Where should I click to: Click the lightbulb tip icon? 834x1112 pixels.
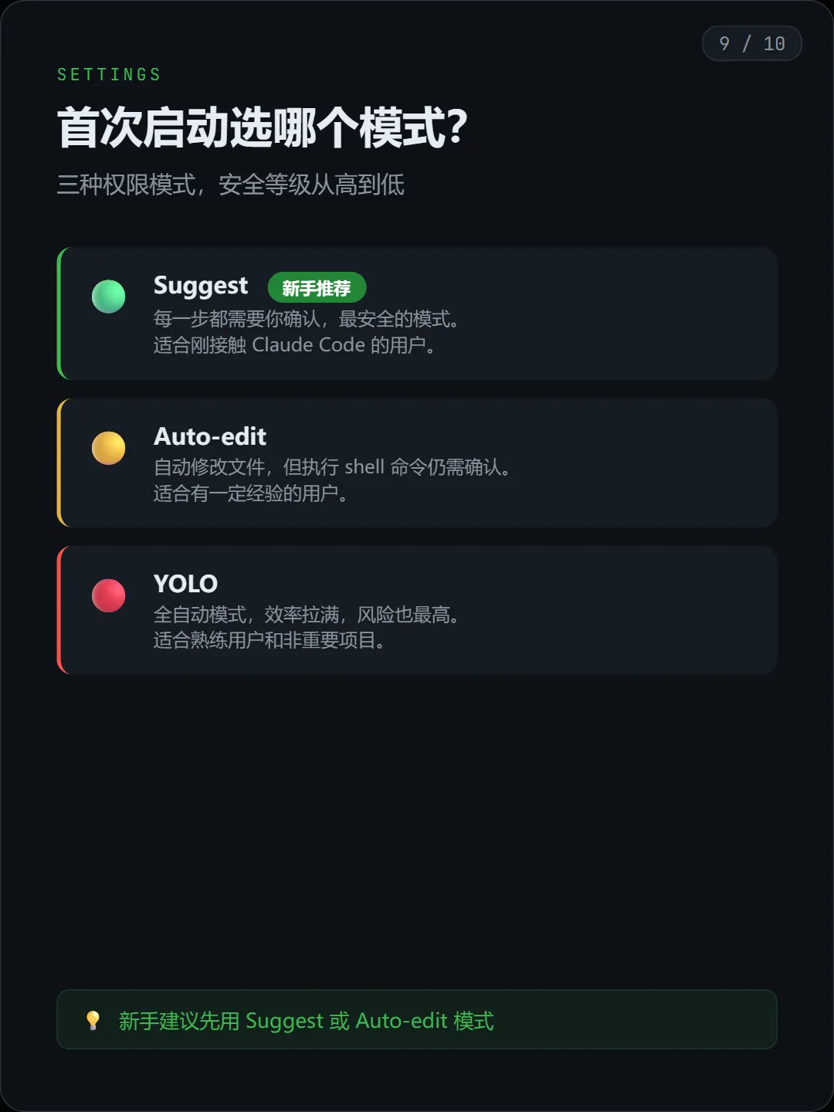[93, 1020]
